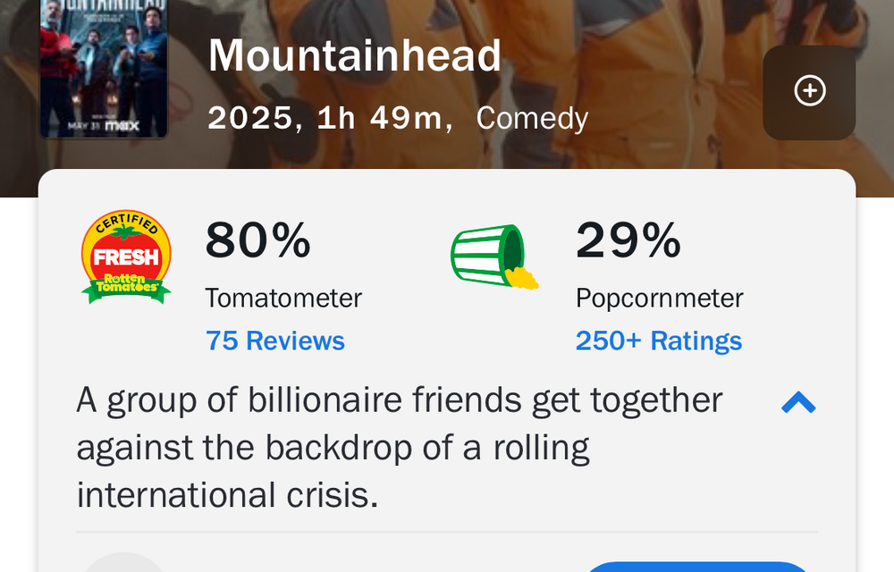Screen dimensions: 894x572
Task: Select the Tomatometer label
Action: pyautogui.click(x=283, y=298)
